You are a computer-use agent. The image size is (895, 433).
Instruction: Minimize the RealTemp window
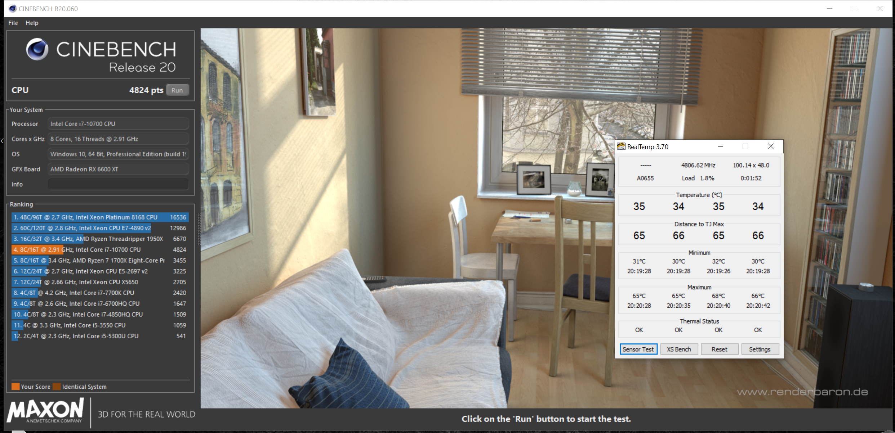coord(720,146)
